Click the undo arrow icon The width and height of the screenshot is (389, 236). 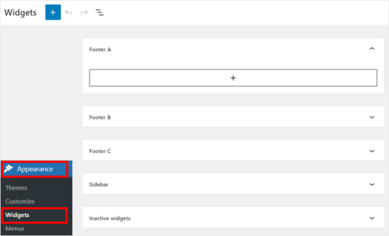coord(68,13)
